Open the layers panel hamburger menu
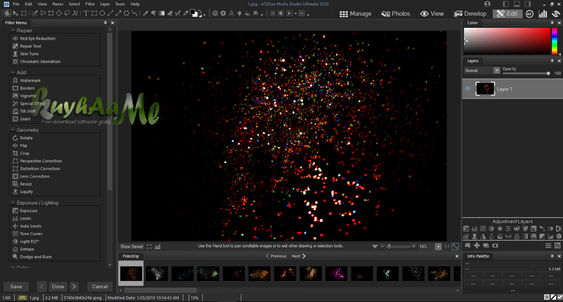 pyautogui.click(x=548, y=245)
